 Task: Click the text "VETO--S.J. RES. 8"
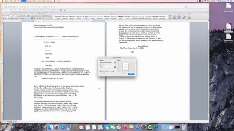[49, 42]
